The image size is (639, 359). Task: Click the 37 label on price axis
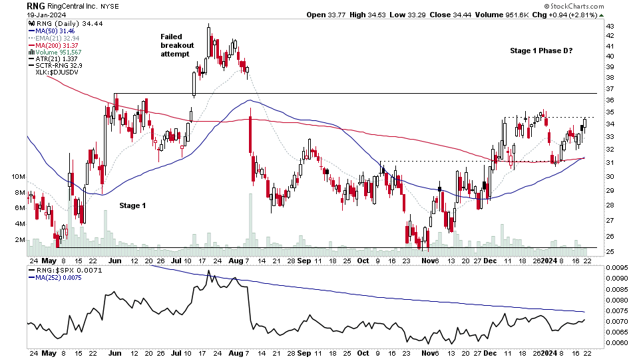pyautogui.click(x=610, y=89)
